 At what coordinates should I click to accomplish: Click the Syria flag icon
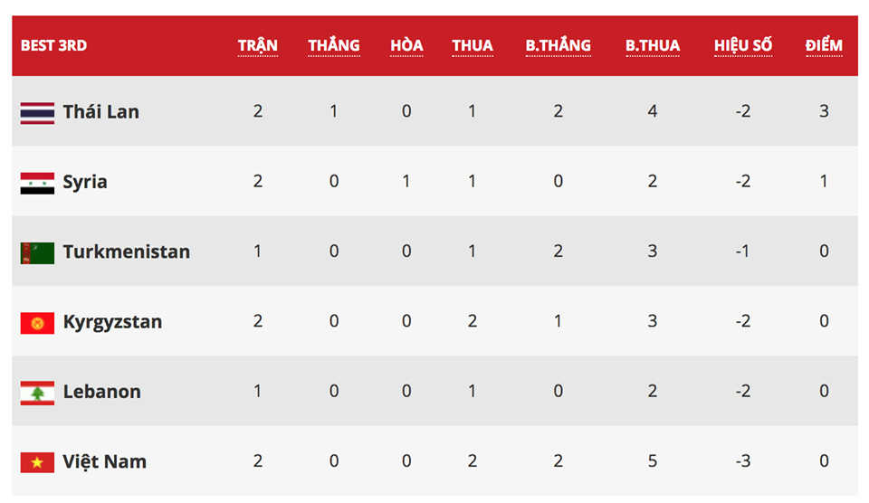coord(37,182)
